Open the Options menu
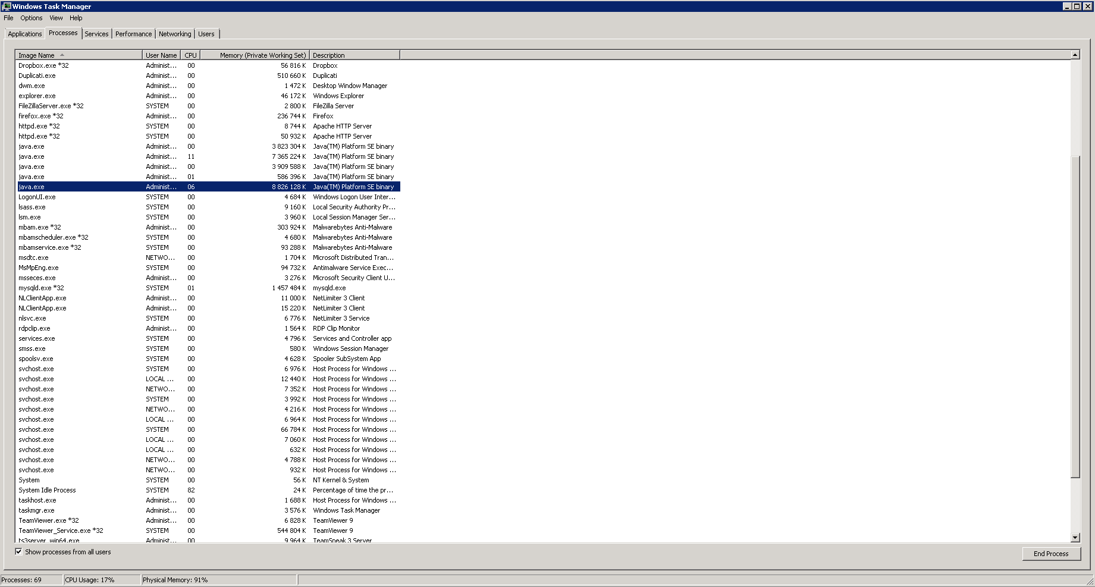 pyautogui.click(x=31, y=18)
